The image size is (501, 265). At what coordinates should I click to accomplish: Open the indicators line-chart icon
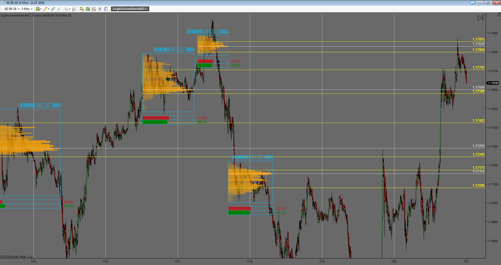pyautogui.click(x=94, y=9)
